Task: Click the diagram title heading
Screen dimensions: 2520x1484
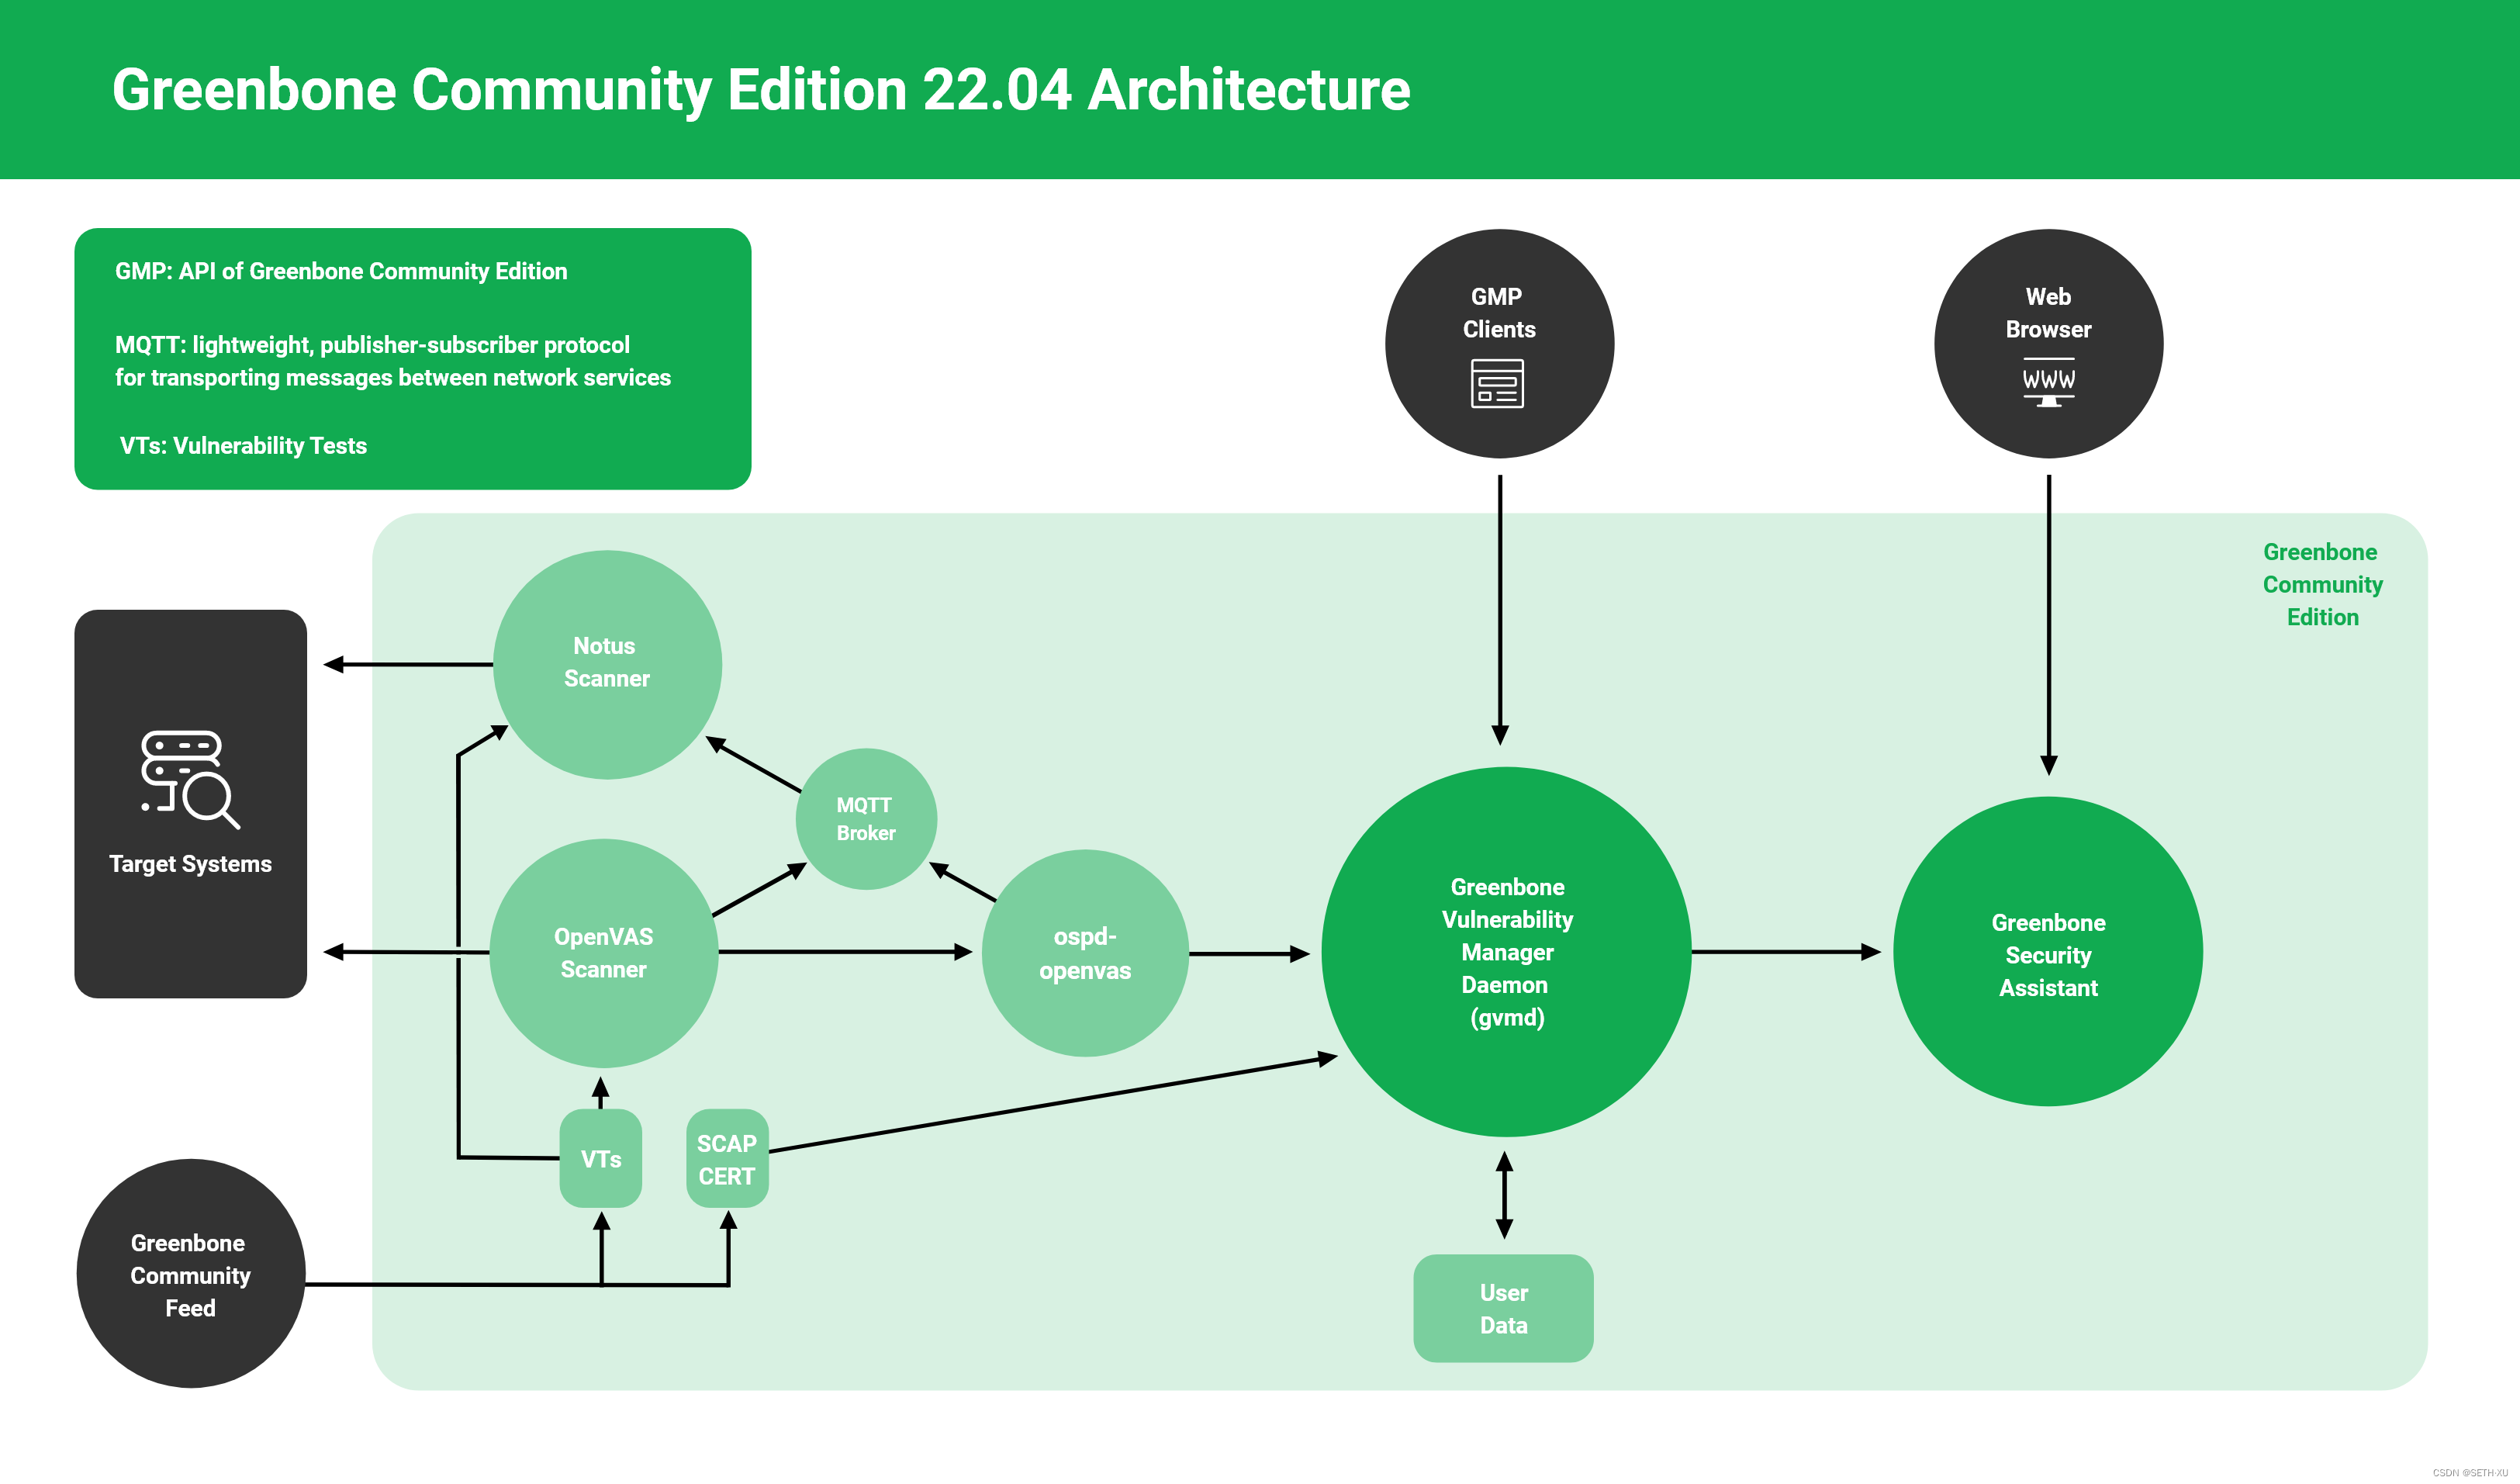Action: pyautogui.click(x=760, y=90)
